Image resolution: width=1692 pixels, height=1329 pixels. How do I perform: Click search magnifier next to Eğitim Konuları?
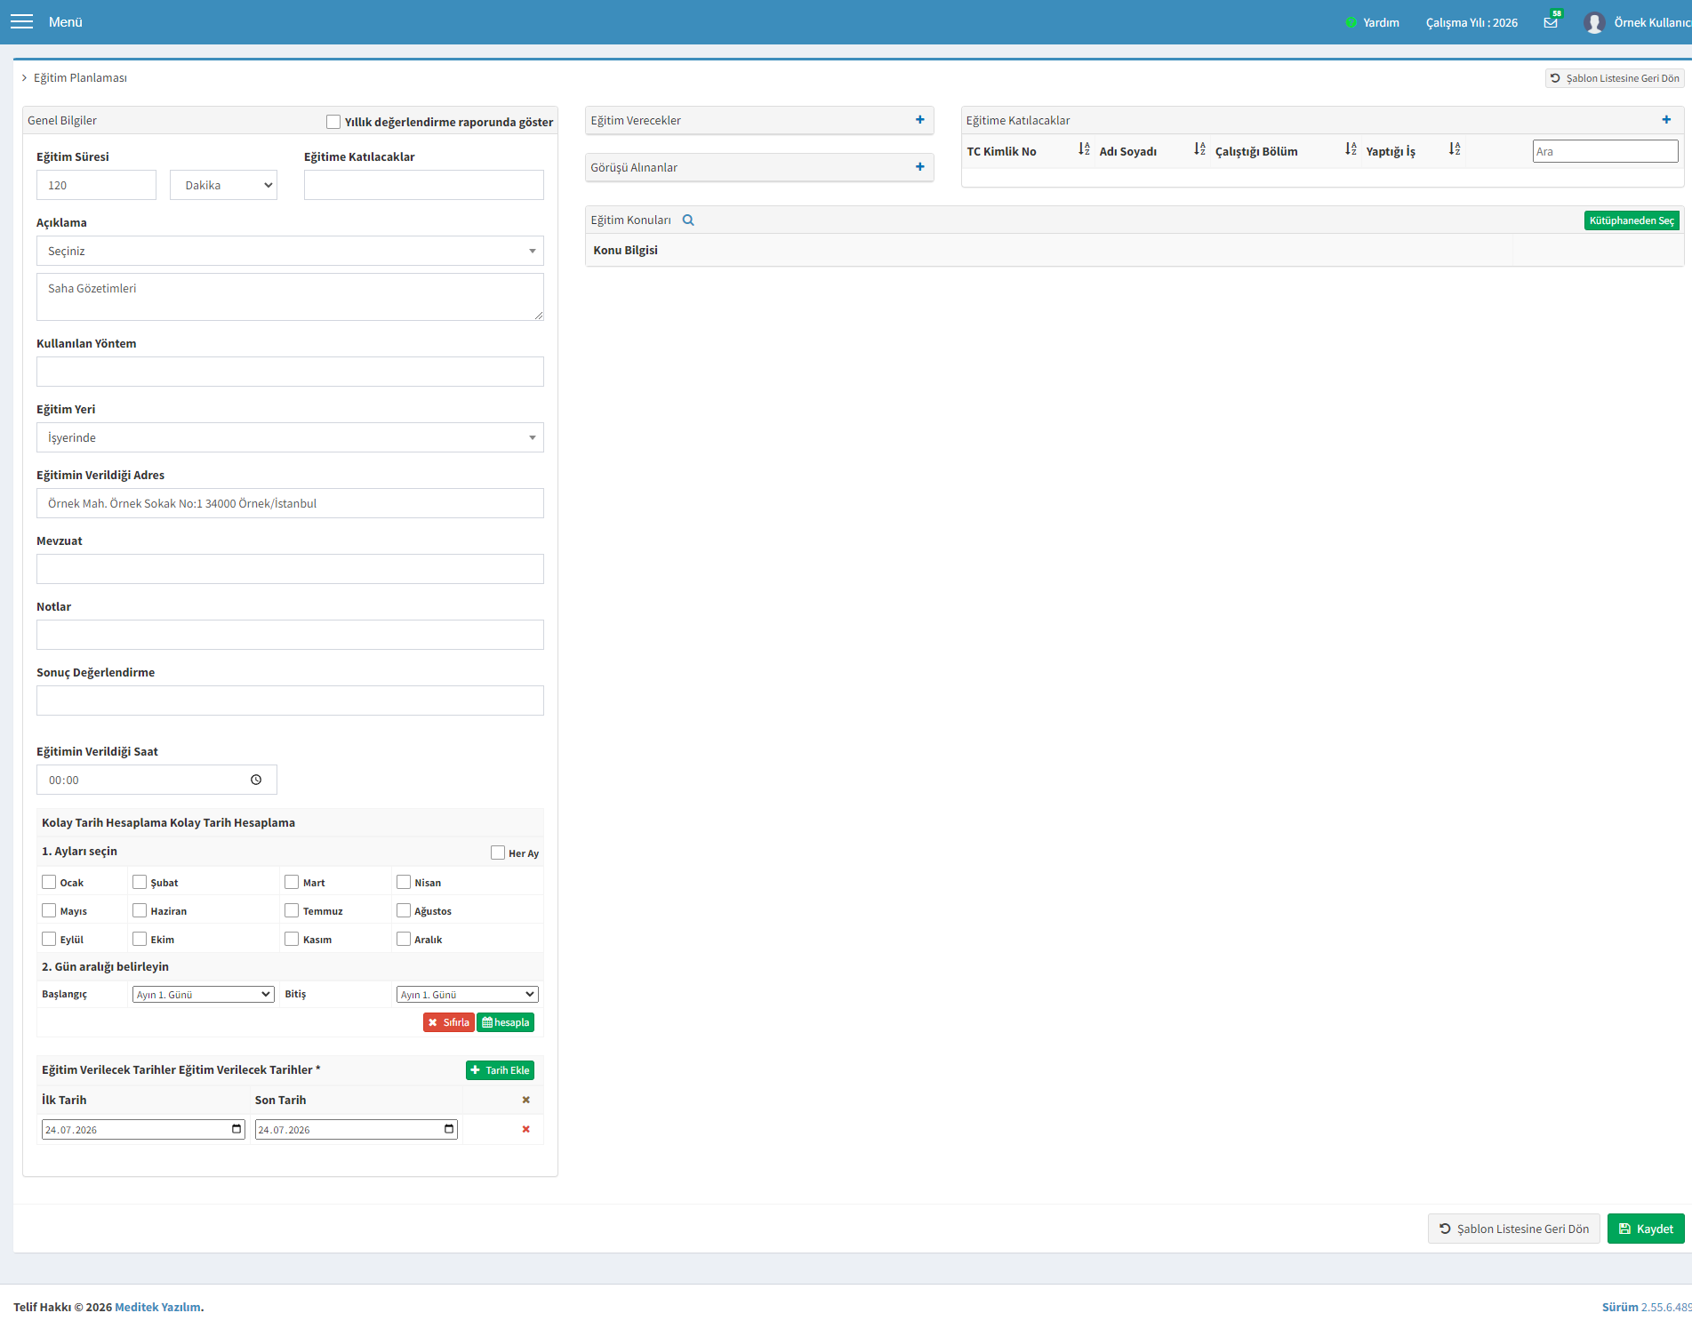pyautogui.click(x=688, y=220)
